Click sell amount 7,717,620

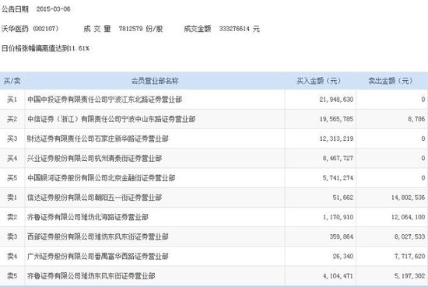409,257
